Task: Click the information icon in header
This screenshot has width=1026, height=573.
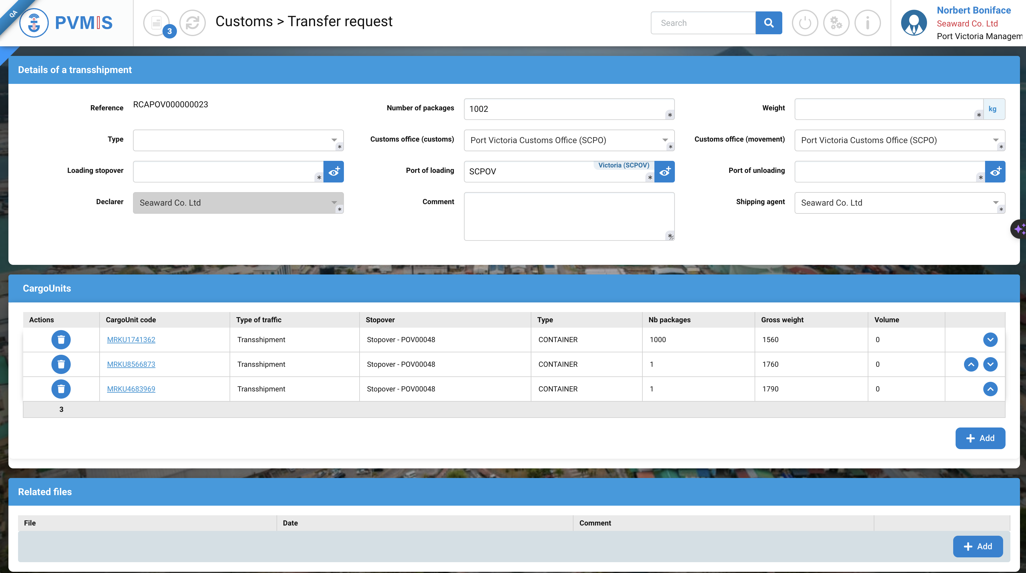Action: (x=867, y=23)
